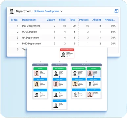Sort by the Present column header

(84, 20)
